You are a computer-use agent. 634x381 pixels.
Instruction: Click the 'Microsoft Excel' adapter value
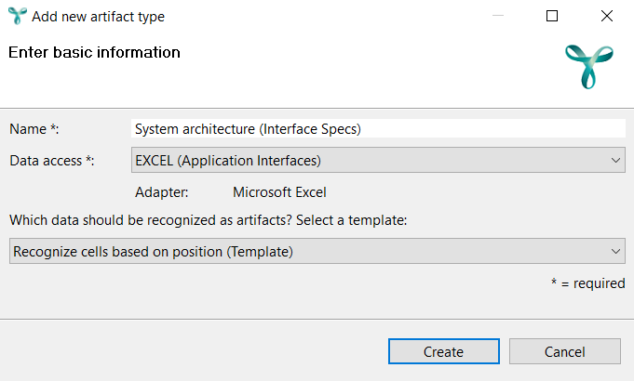[279, 192]
